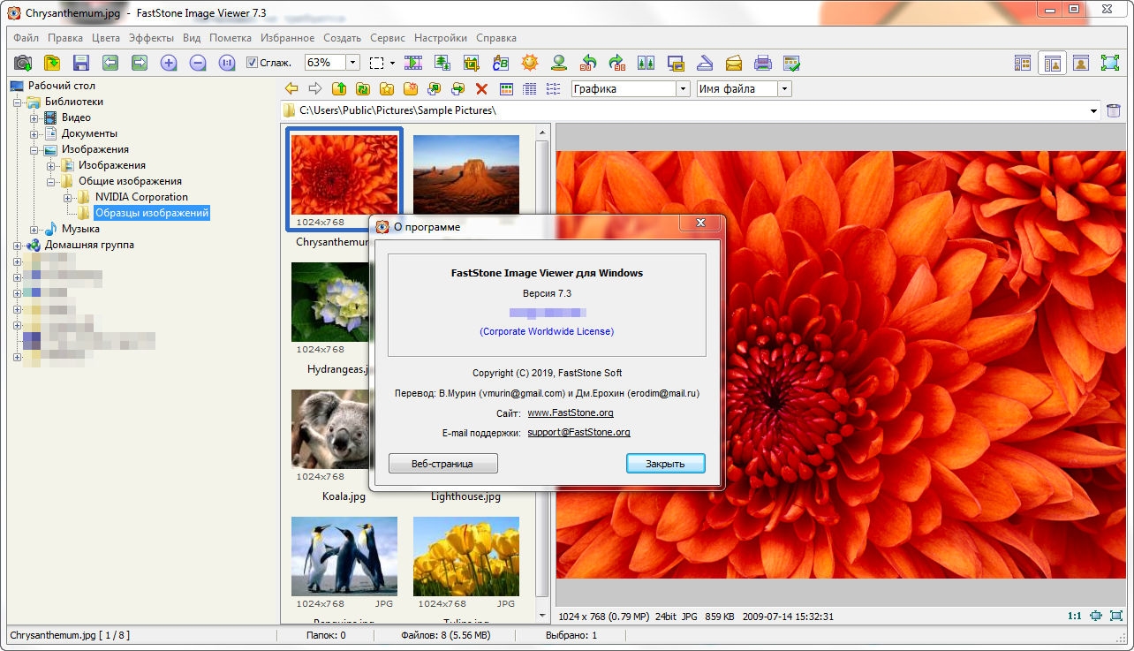Zoom in with the plus magnifier icon
Viewport: 1134px width, 651px height.
point(169,63)
